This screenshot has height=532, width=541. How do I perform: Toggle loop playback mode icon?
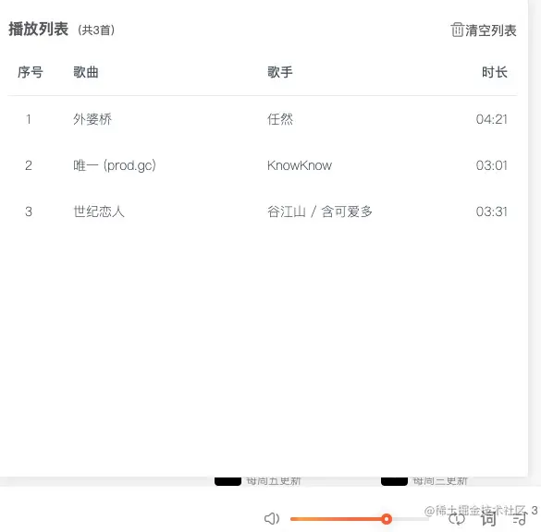coord(457,518)
